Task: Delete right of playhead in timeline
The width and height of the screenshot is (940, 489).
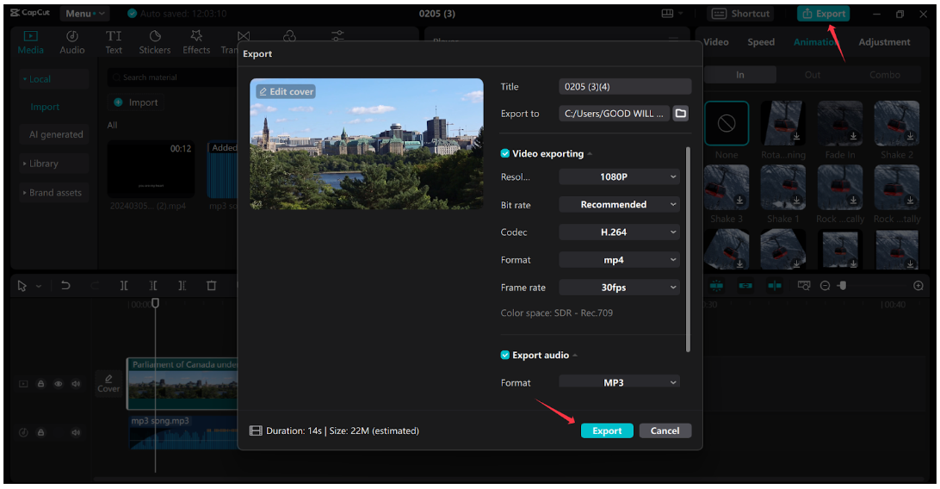Action: (182, 286)
